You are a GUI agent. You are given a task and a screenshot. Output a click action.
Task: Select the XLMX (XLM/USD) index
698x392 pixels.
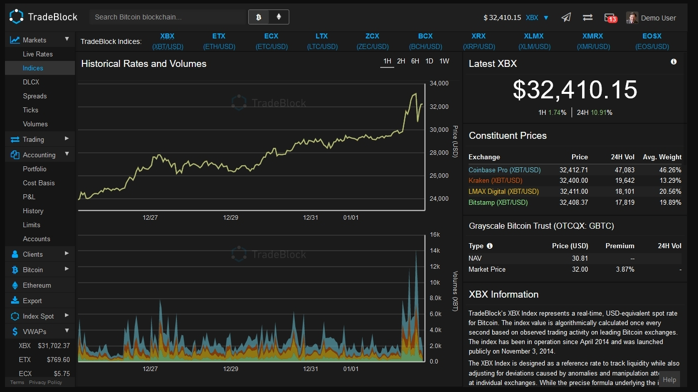[534, 41]
